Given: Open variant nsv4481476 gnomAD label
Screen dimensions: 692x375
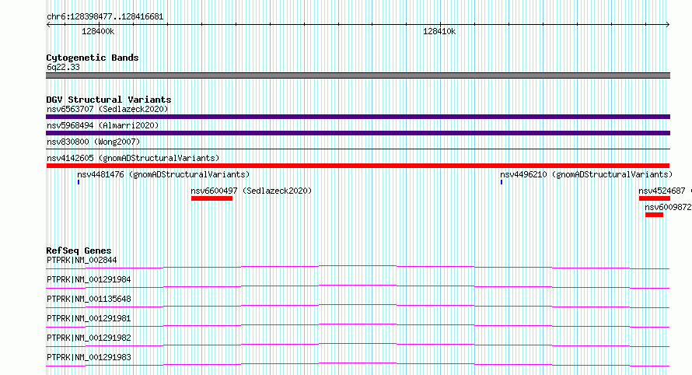Looking at the screenshot, I should pyautogui.click(x=163, y=174).
